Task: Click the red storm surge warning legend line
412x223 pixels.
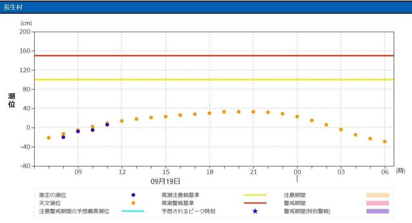Action: (255, 203)
